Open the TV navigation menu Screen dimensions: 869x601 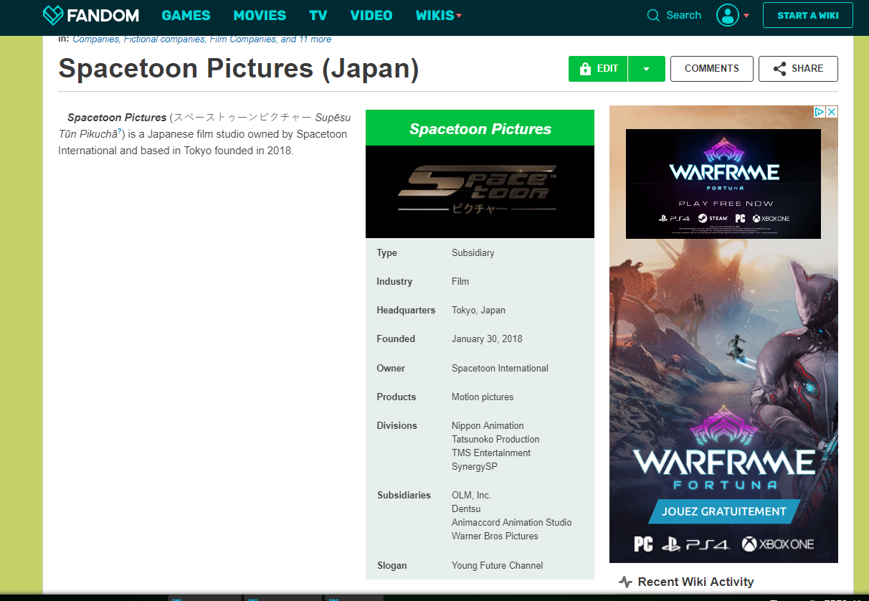coord(318,15)
